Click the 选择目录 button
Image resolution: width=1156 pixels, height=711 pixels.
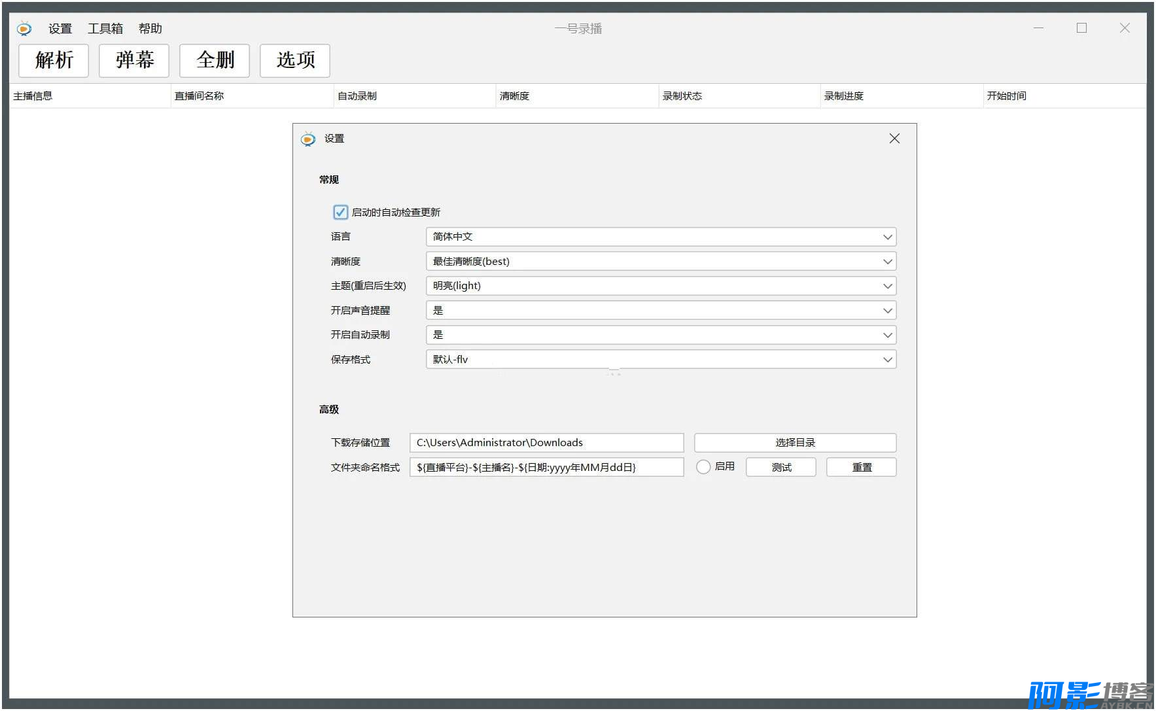tap(795, 443)
